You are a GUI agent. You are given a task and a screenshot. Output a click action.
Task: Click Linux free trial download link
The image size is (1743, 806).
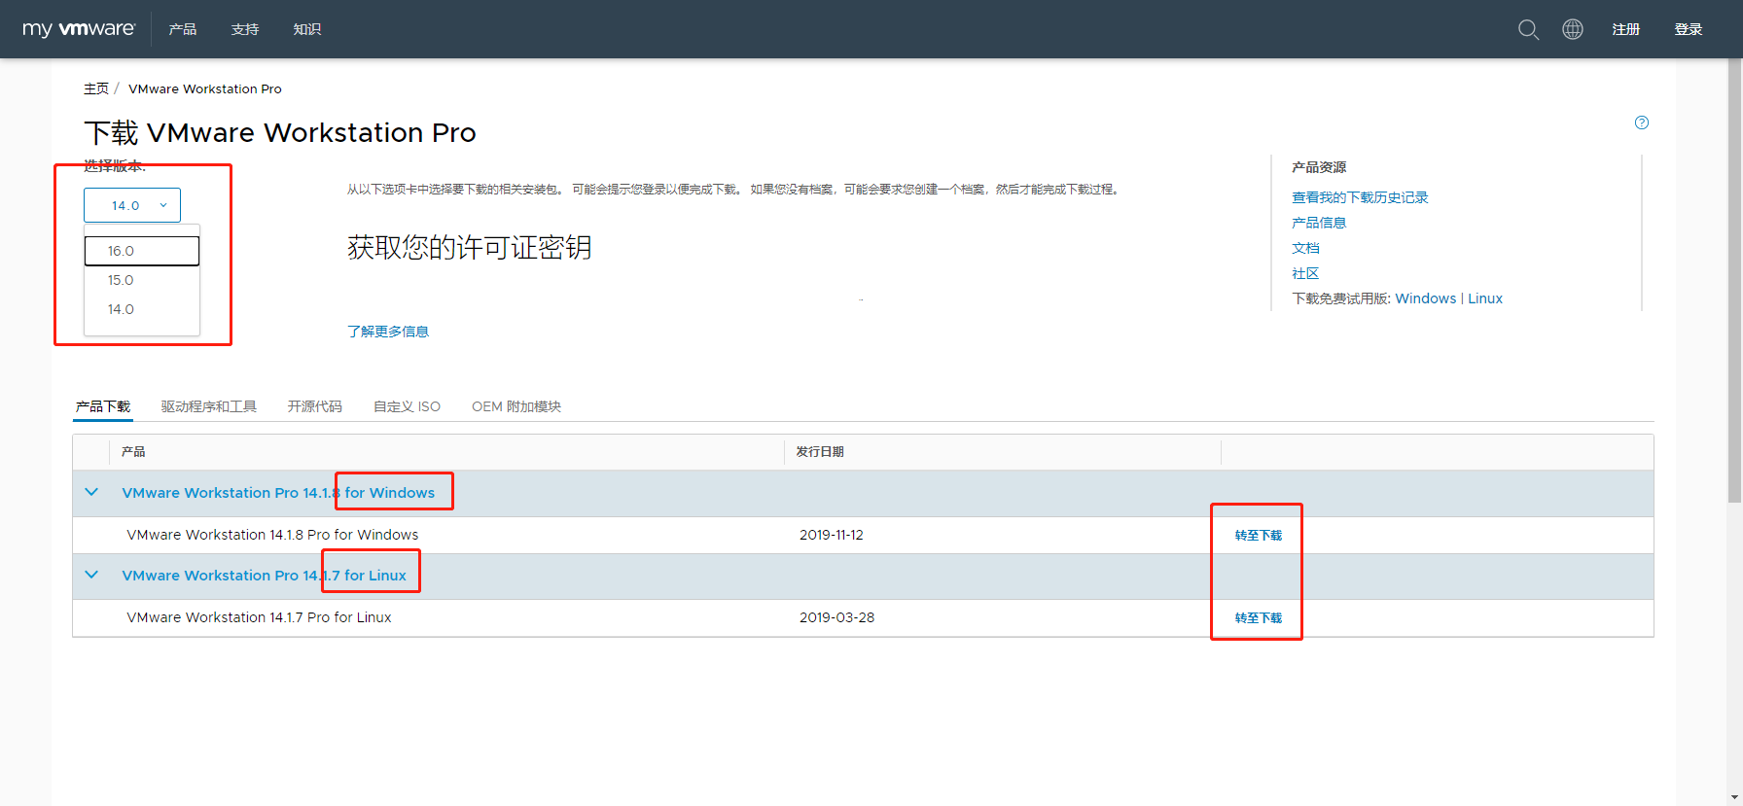point(1485,298)
